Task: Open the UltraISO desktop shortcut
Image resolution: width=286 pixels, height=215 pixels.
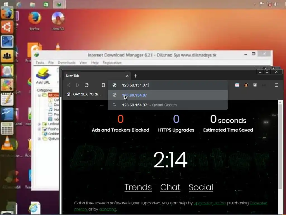Action: tap(58, 20)
